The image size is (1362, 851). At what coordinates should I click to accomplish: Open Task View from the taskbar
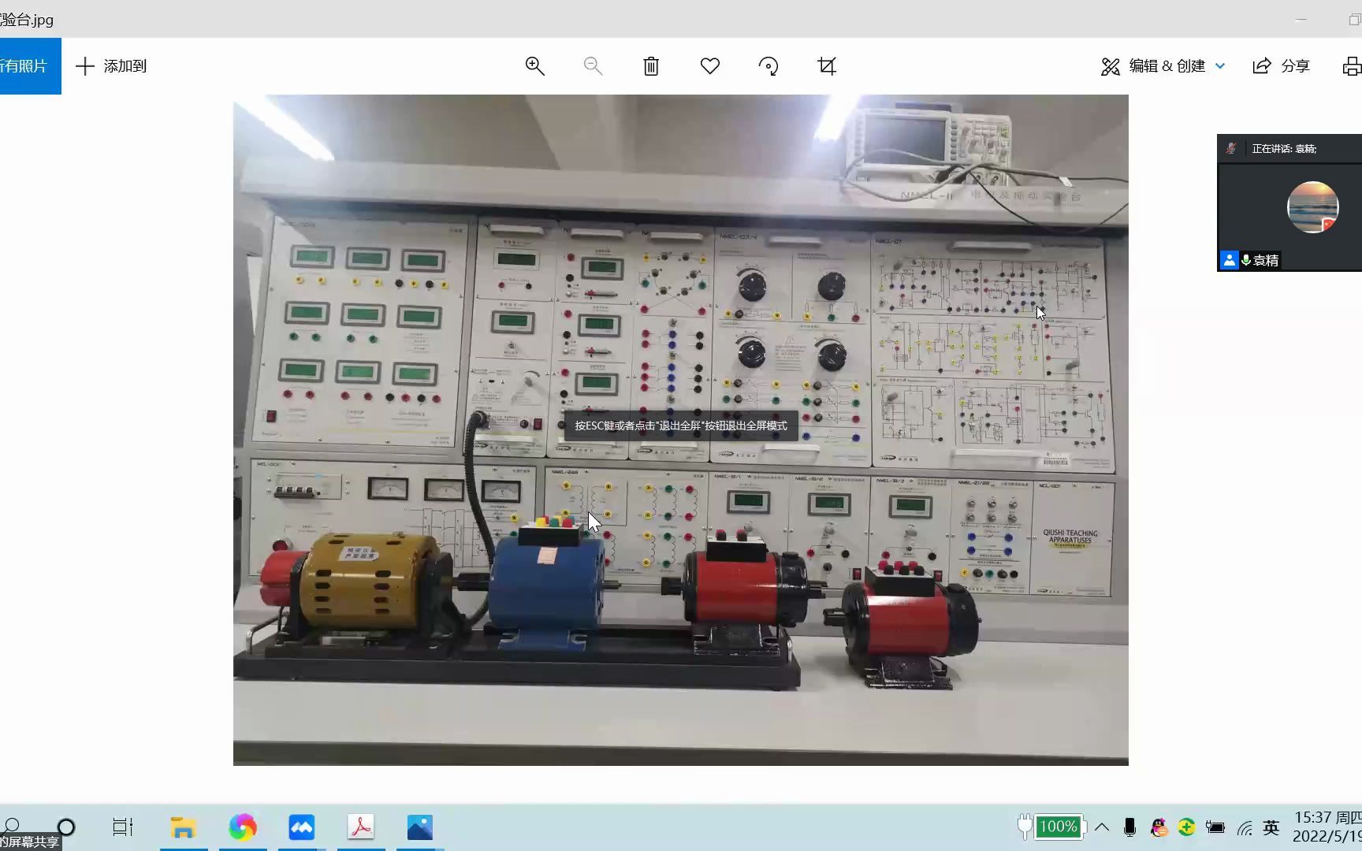click(122, 827)
